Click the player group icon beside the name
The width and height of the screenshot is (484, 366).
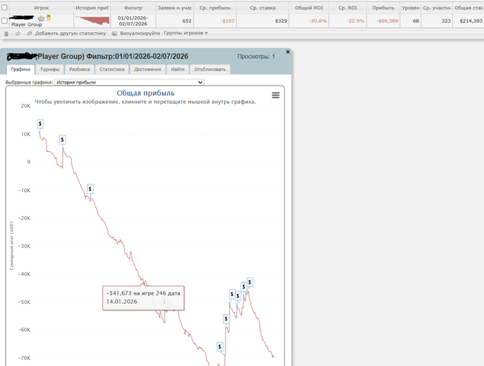[41, 19]
